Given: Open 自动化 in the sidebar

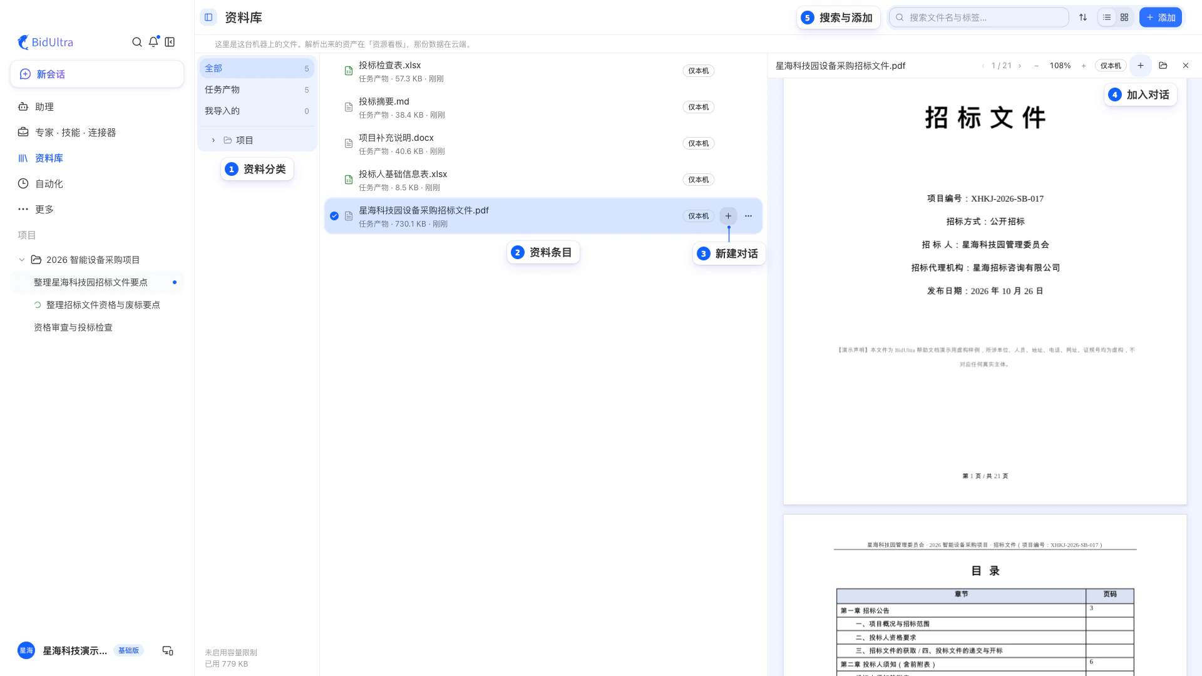Looking at the screenshot, I should click(x=97, y=184).
